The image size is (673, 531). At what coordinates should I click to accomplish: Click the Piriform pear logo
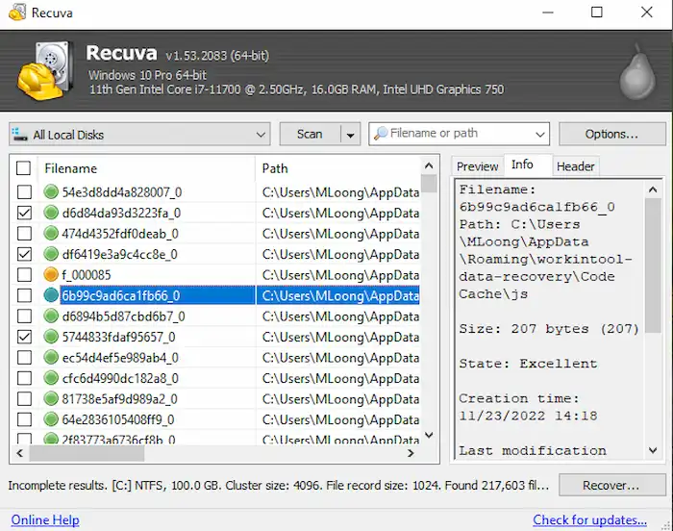(637, 72)
